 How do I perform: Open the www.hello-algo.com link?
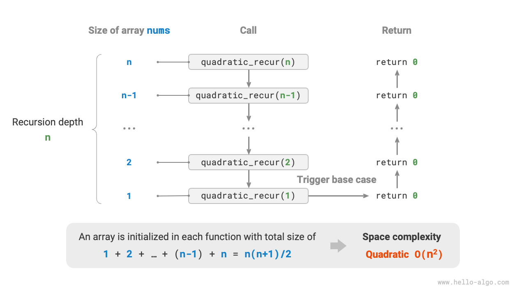click(473, 282)
